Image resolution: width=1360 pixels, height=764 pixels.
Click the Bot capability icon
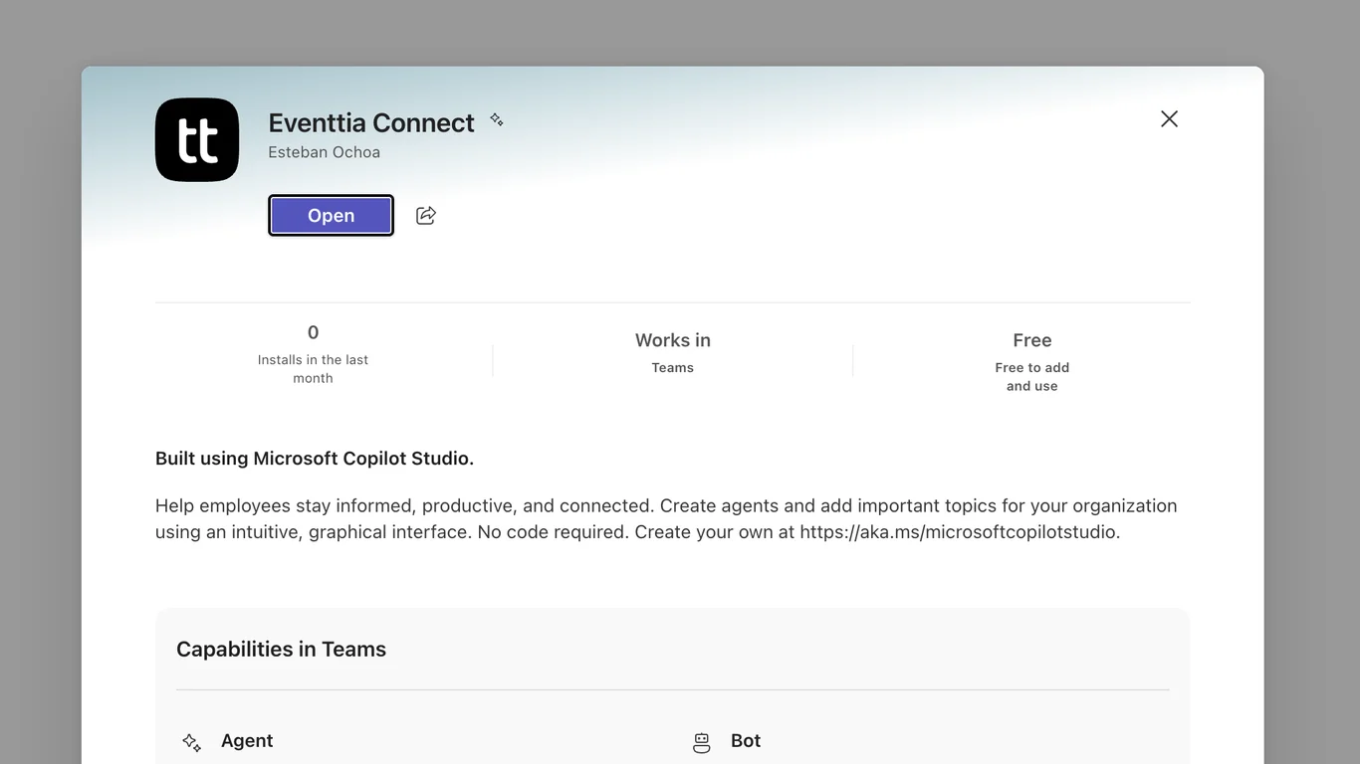click(x=702, y=742)
